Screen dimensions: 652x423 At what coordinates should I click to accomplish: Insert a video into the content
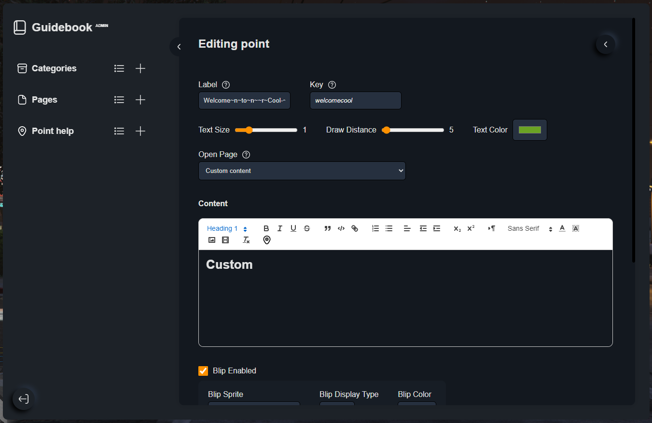[225, 239]
